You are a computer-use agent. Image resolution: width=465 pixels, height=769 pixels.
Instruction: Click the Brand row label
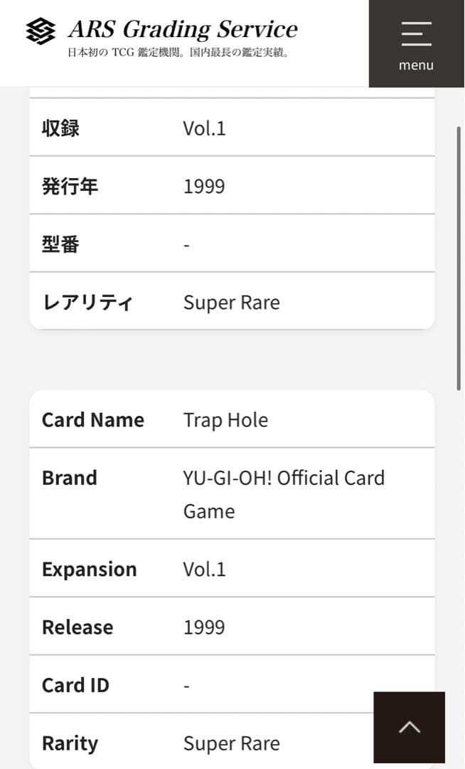tap(70, 478)
